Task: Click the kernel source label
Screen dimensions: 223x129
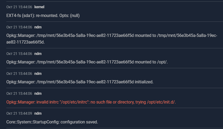Action: pos(39,7)
